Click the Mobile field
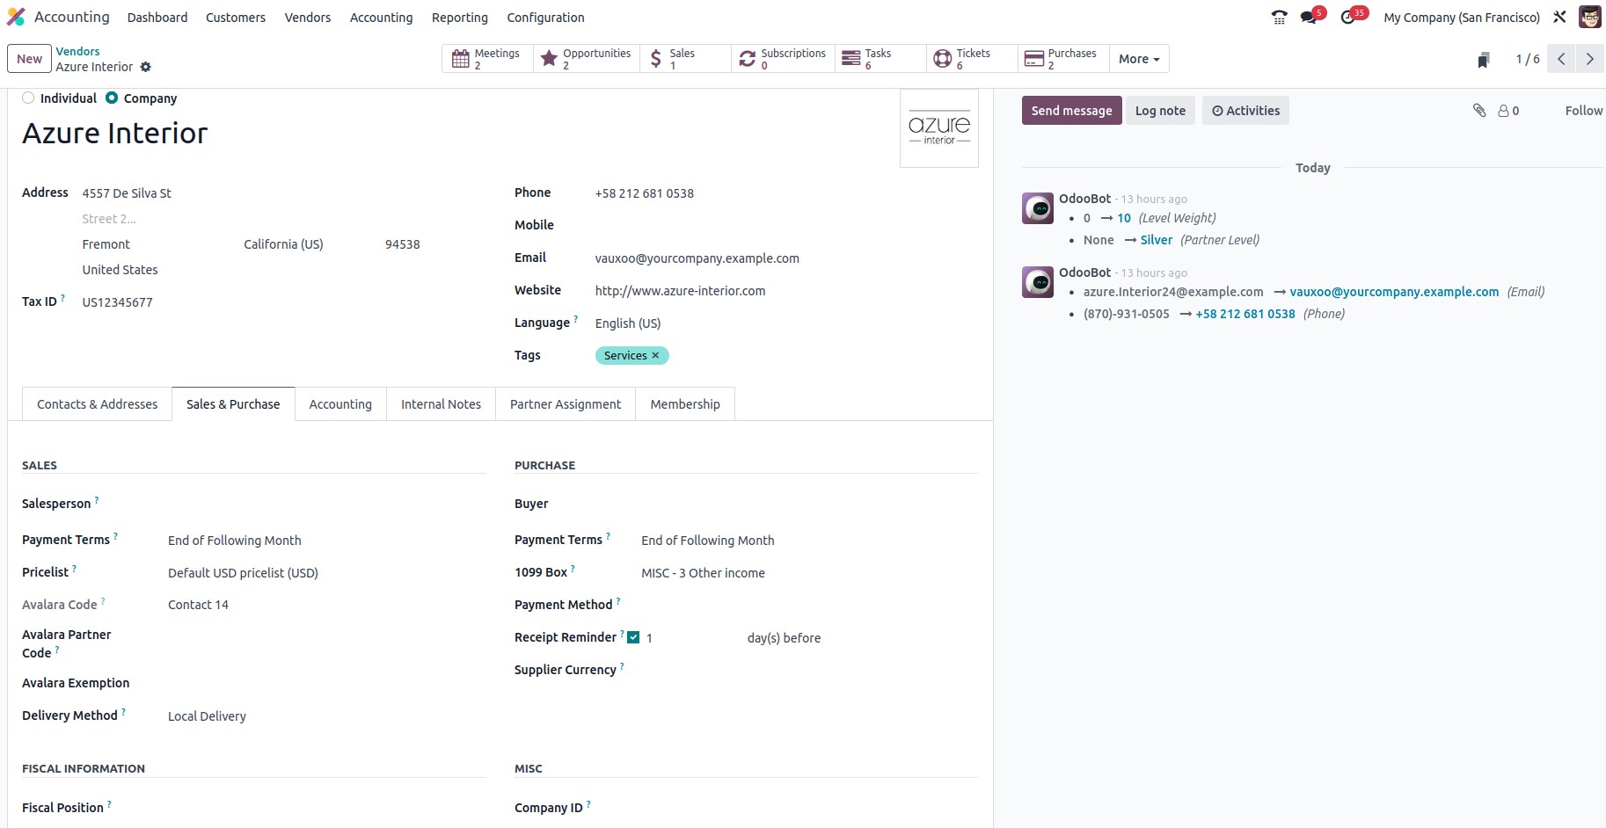The width and height of the screenshot is (1606, 828). 786,225
